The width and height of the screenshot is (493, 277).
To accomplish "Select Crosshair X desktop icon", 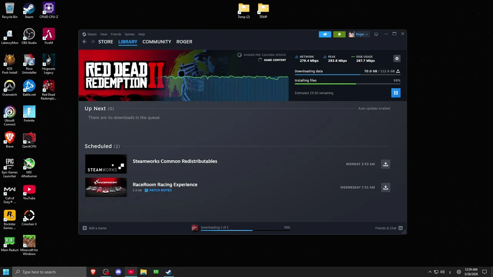I will pyautogui.click(x=29, y=218).
